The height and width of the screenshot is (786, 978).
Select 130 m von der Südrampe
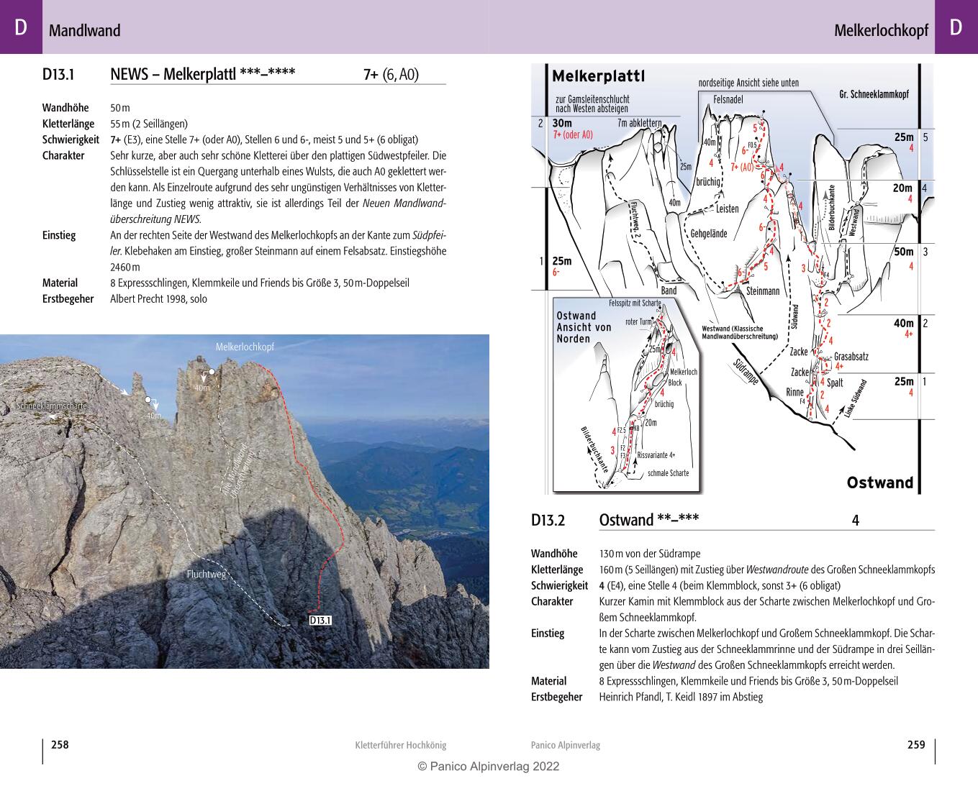pyautogui.click(x=649, y=554)
